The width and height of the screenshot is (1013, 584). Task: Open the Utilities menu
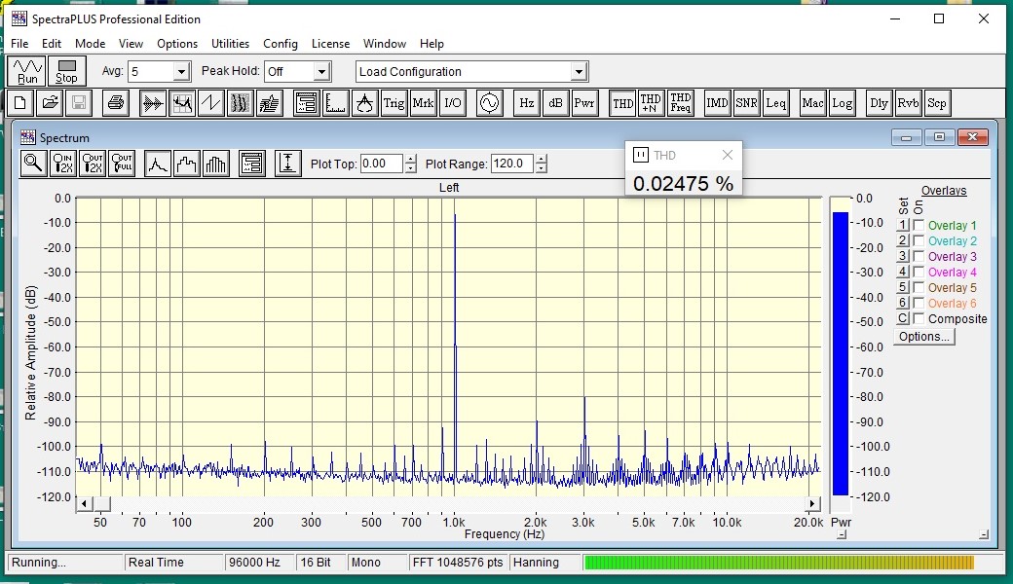point(230,43)
